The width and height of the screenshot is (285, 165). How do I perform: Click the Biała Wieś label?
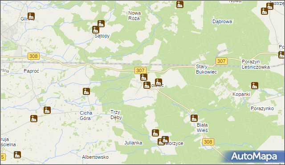(202, 128)
